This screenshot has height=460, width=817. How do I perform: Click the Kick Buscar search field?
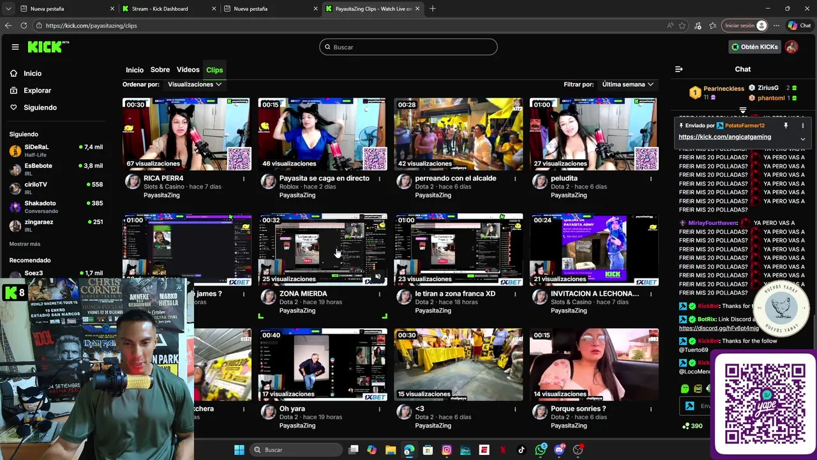pyautogui.click(x=408, y=47)
